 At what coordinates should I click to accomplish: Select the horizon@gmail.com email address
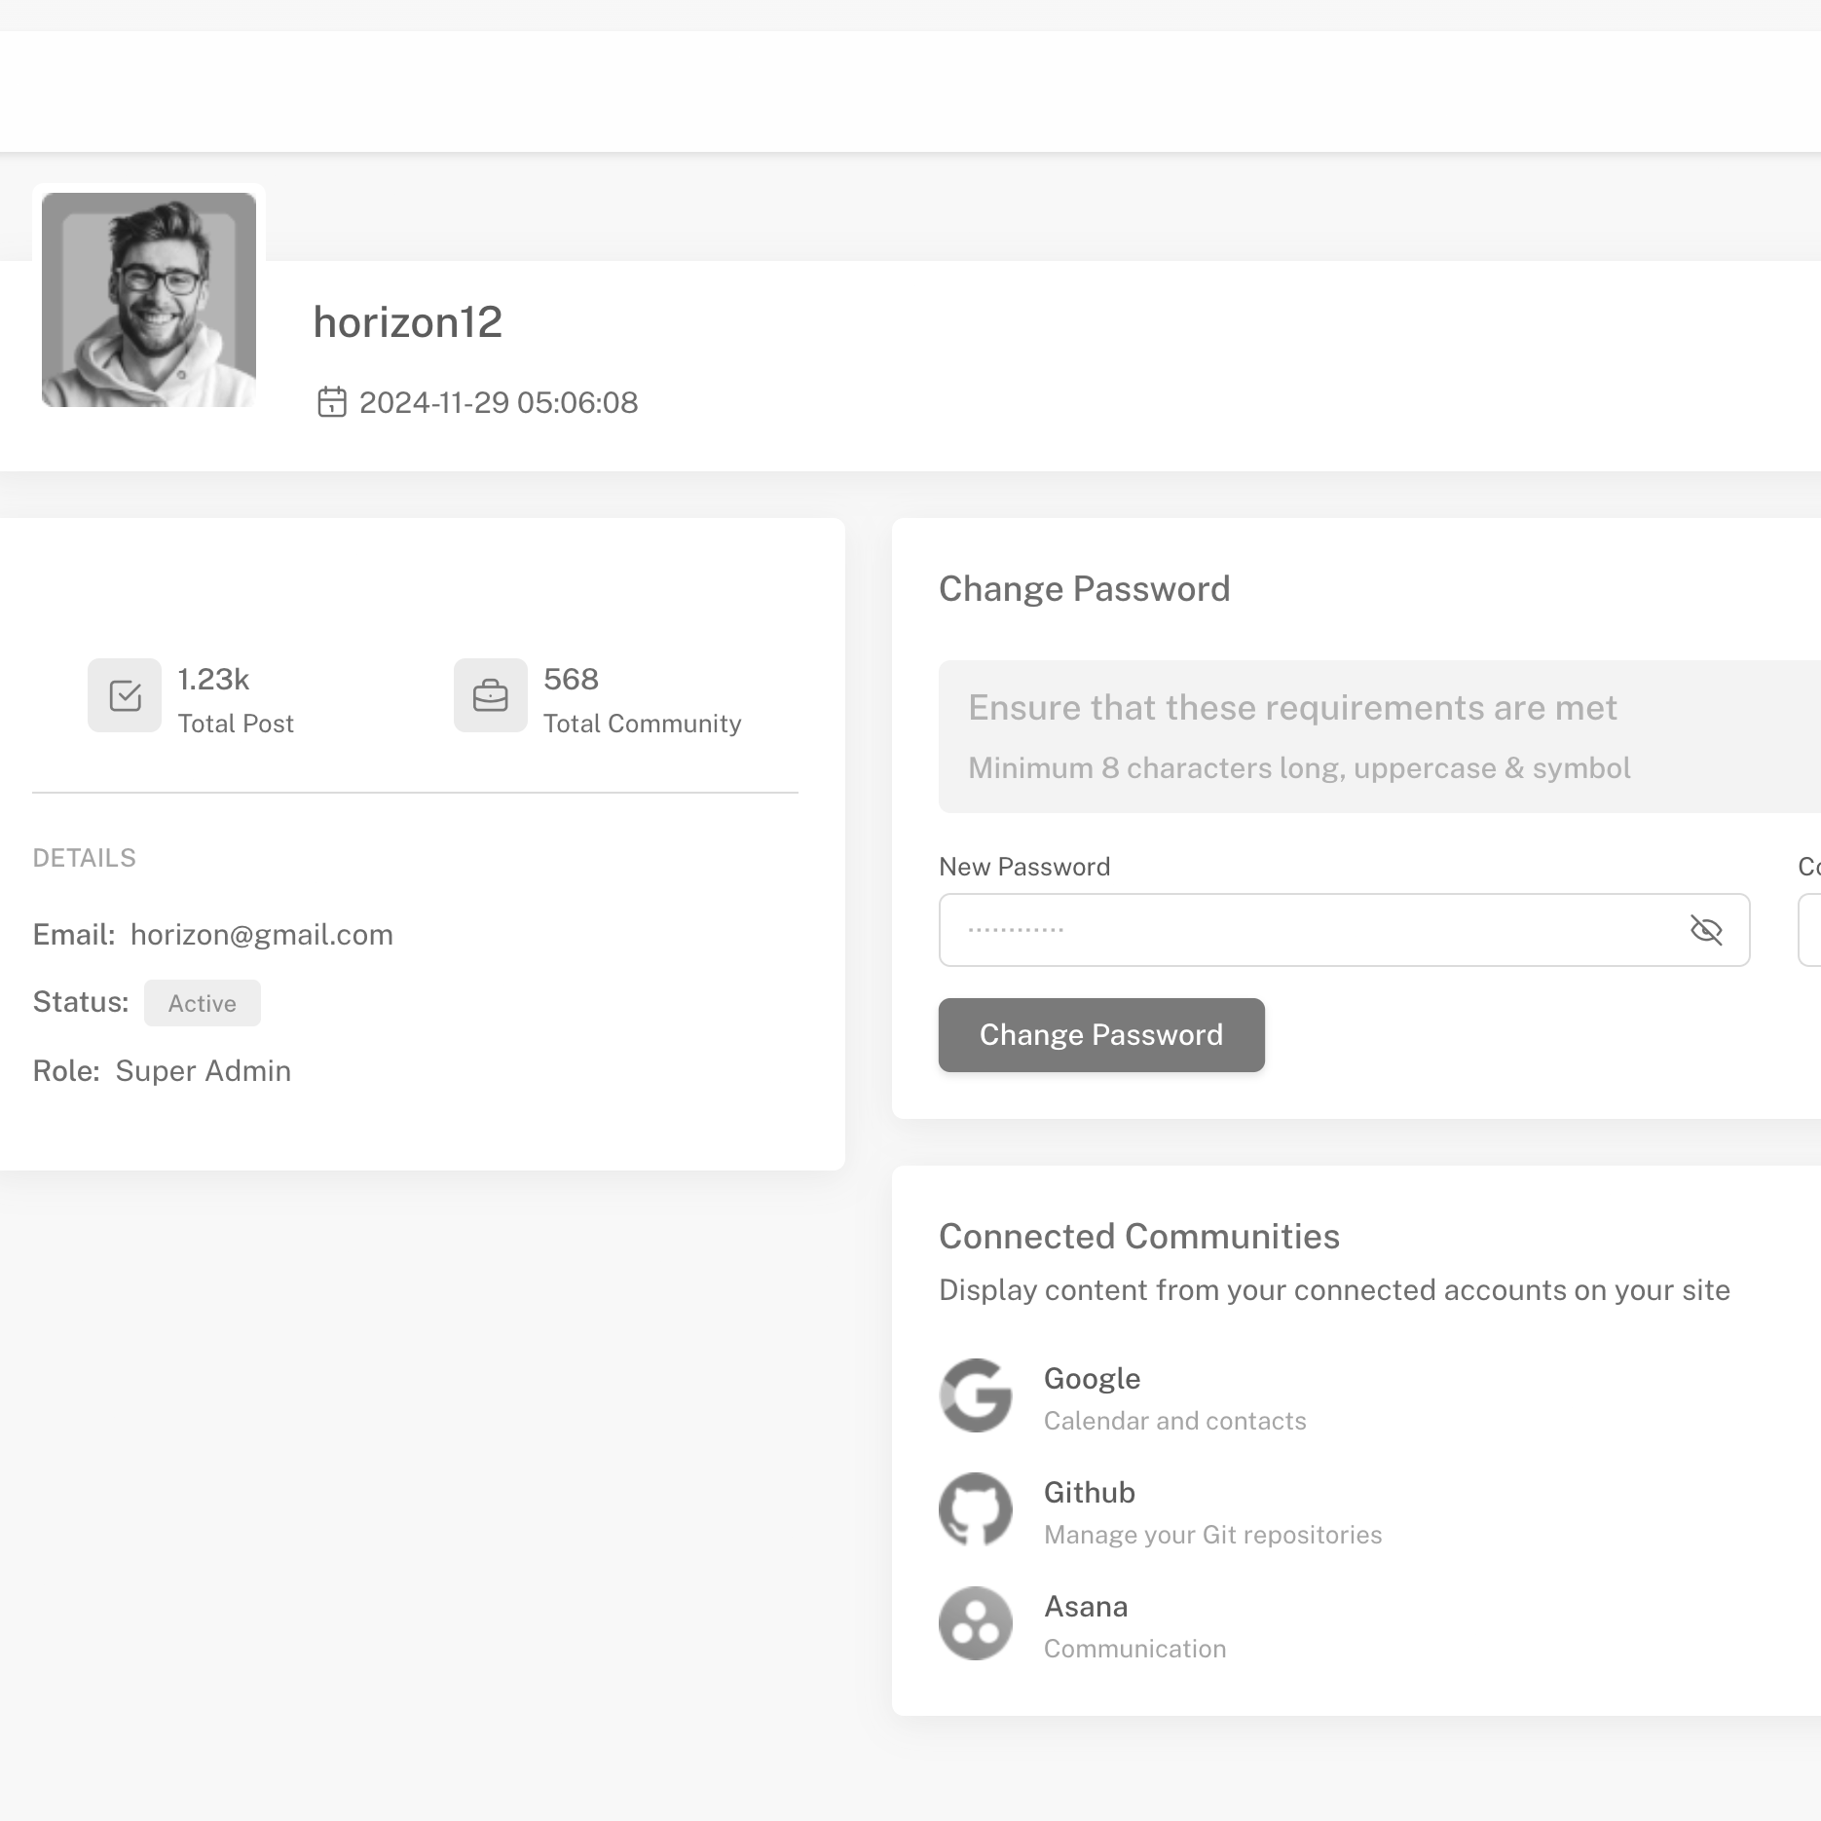coord(262,935)
